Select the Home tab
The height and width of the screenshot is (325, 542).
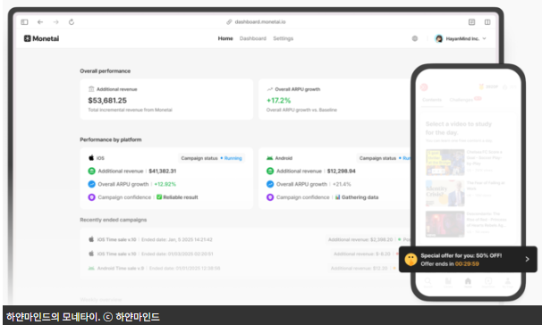click(225, 38)
